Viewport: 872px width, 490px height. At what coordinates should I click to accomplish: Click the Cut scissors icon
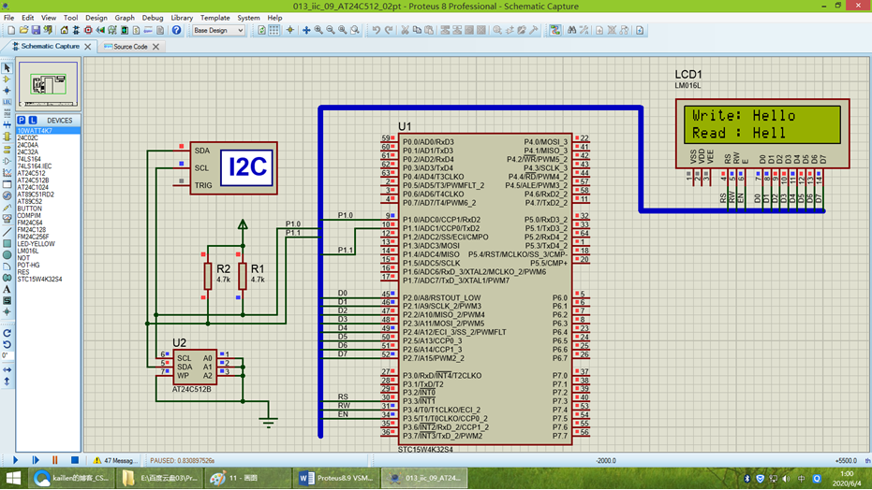coord(405,31)
